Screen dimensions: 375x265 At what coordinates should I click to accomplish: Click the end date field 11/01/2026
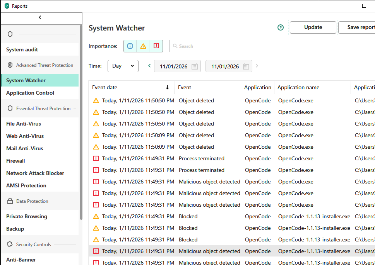click(229, 66)
